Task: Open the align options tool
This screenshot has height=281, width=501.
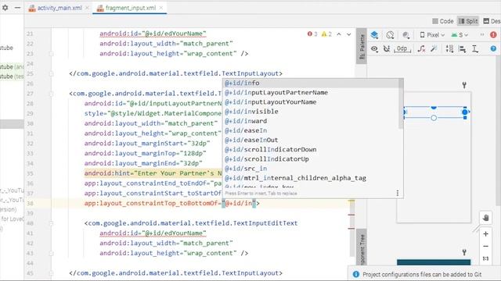Action: click(x=463, y=48)
